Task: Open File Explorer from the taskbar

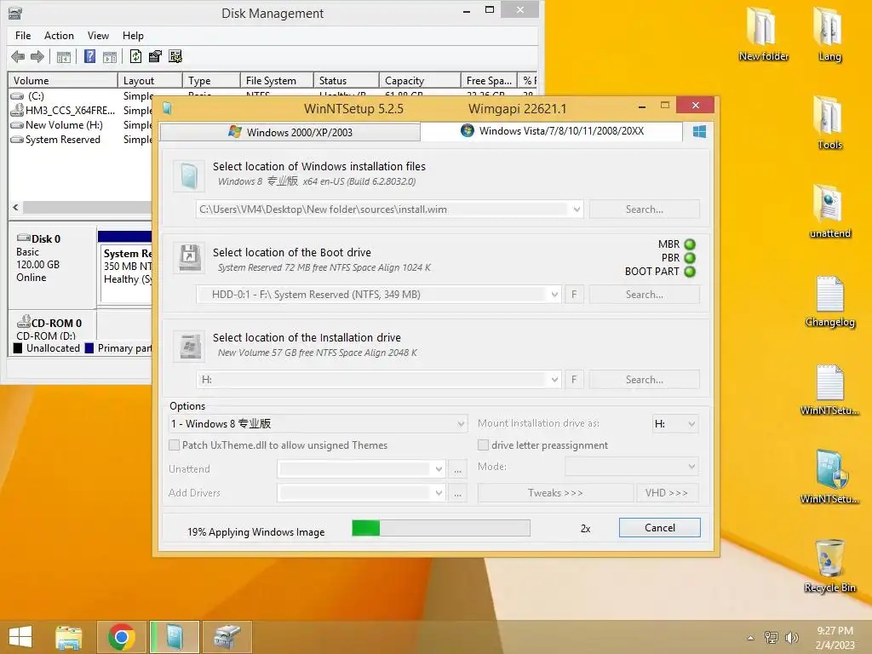Action: pos(69,637)
